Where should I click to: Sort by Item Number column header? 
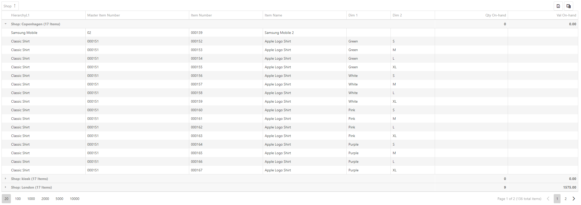click(x=226, y=15)
